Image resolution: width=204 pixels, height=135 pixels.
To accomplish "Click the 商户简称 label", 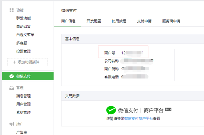I will [x=112, y=69].
